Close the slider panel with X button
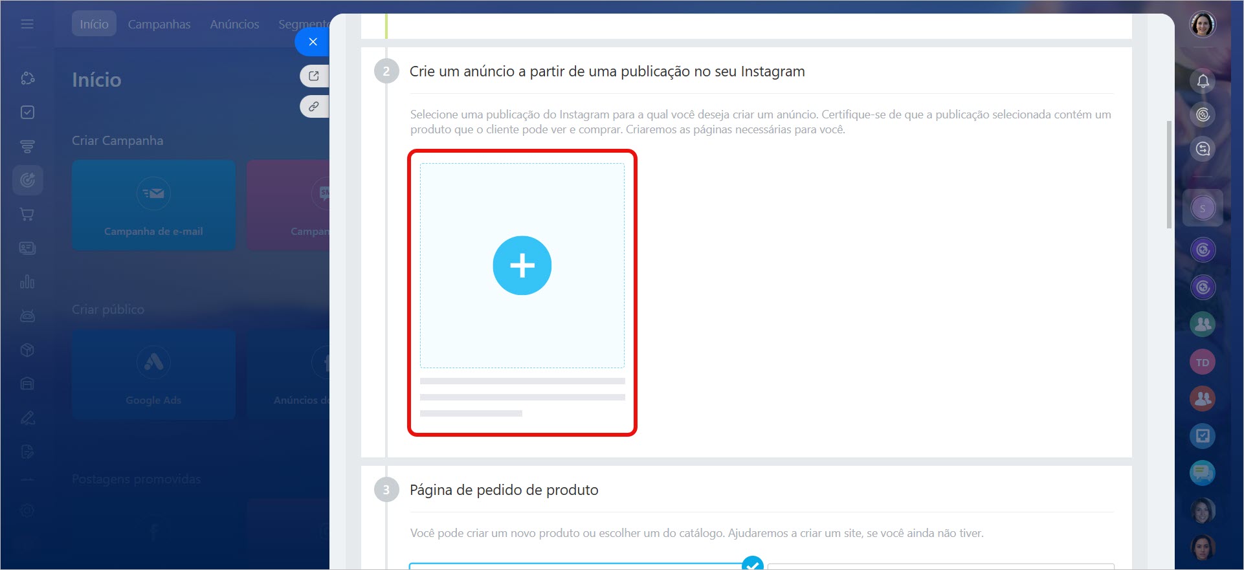The image size is (1244, 570). point(313,42)
